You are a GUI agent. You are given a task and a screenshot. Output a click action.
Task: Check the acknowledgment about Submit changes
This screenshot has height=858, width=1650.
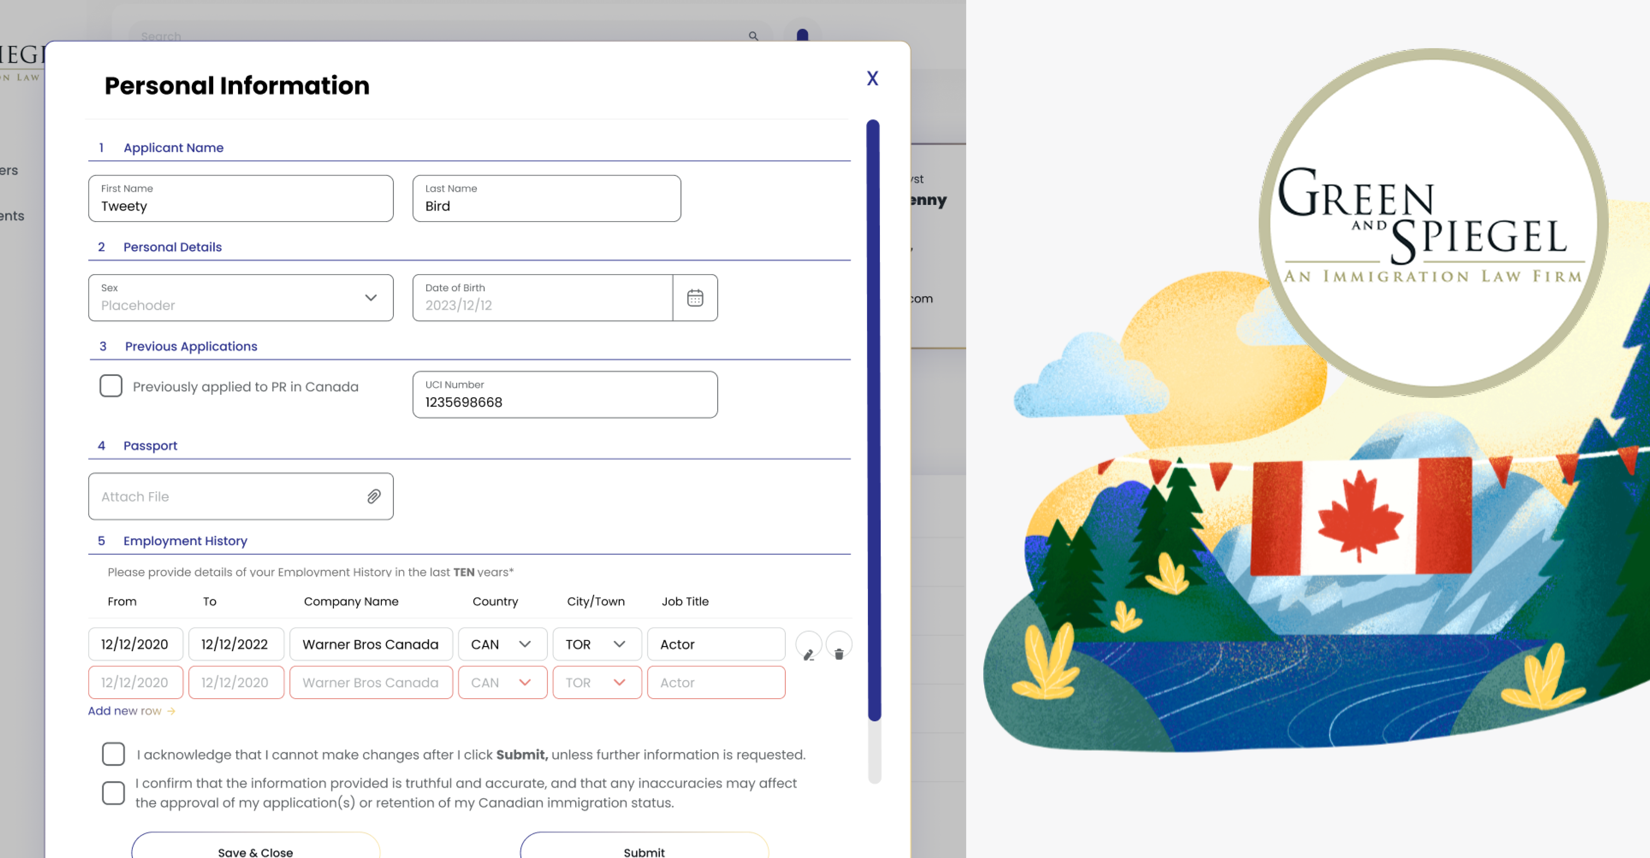113,754
